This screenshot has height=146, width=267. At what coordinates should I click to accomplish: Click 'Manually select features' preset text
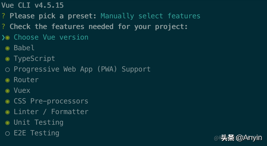150,16
